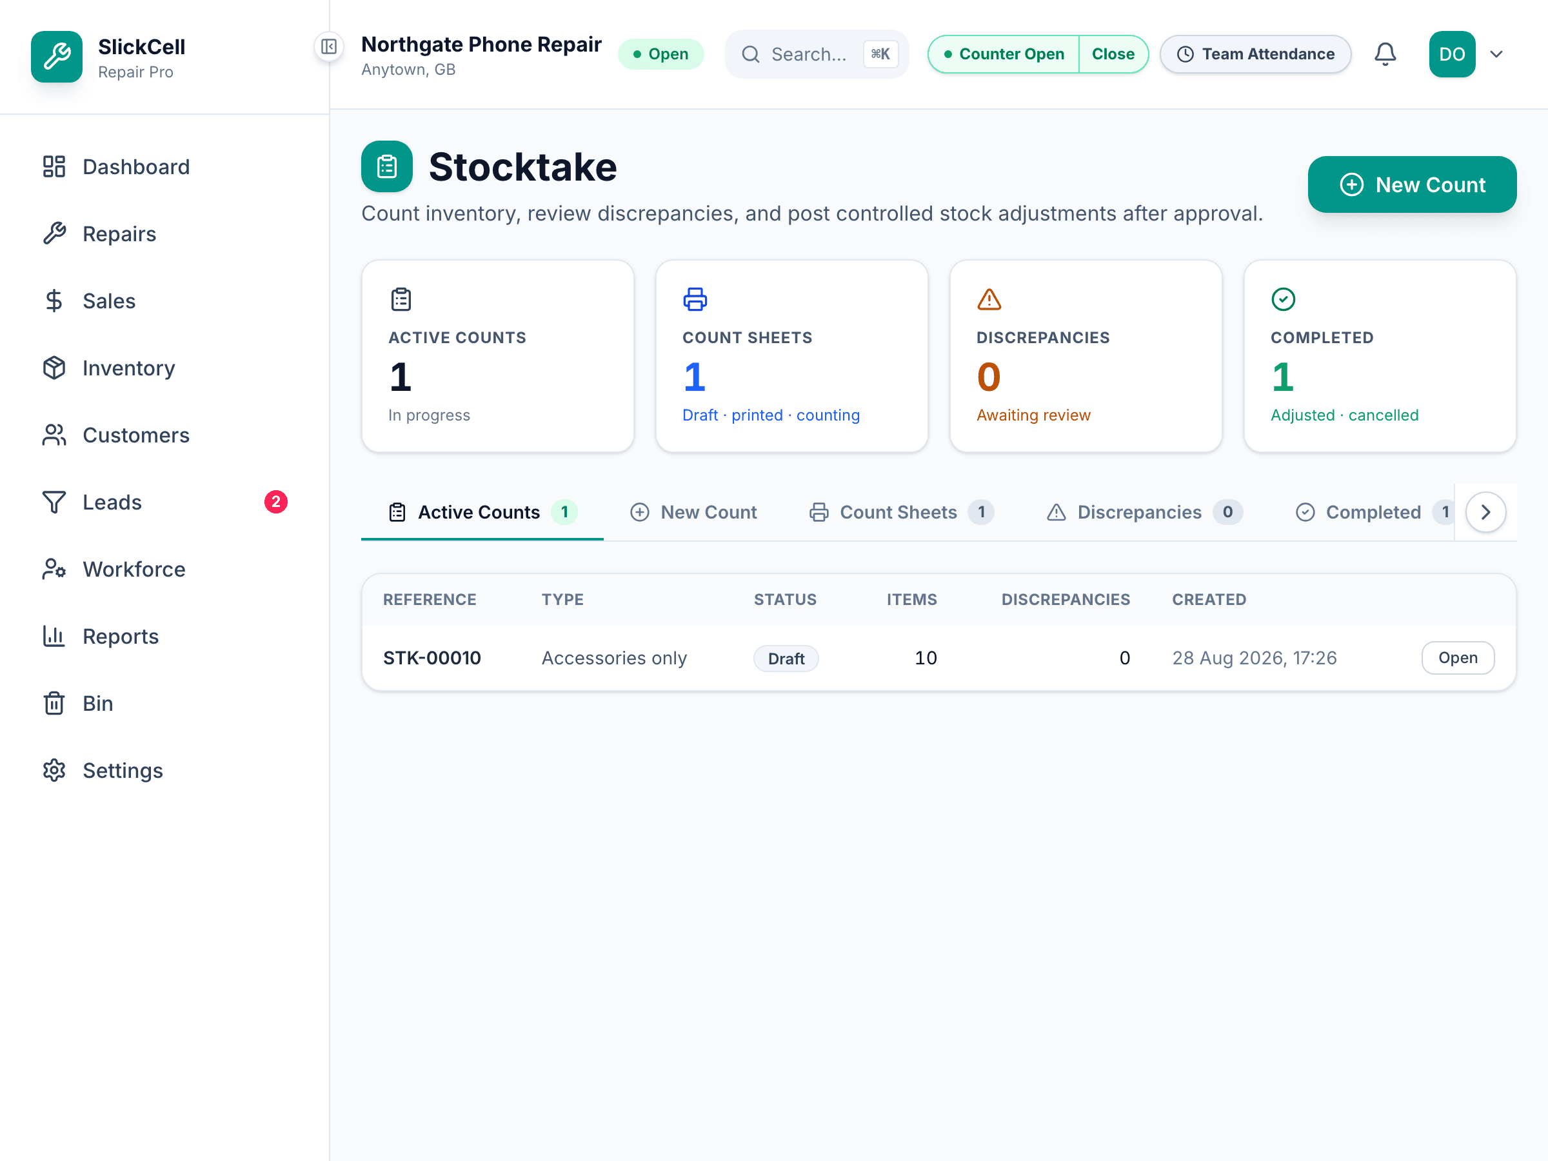Click the green Open shop status pill
Image resolution: width=1548 pixels, height=1161 pixels.
click(660, 54)
